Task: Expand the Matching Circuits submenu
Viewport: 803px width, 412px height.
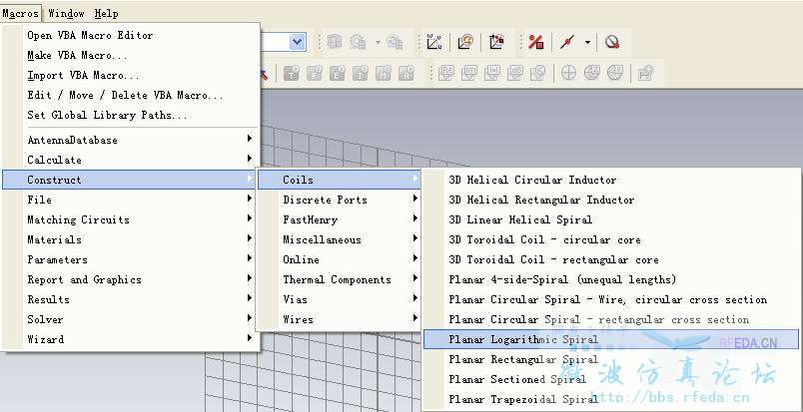Action: pyautogui.click(x=131, y=219)
